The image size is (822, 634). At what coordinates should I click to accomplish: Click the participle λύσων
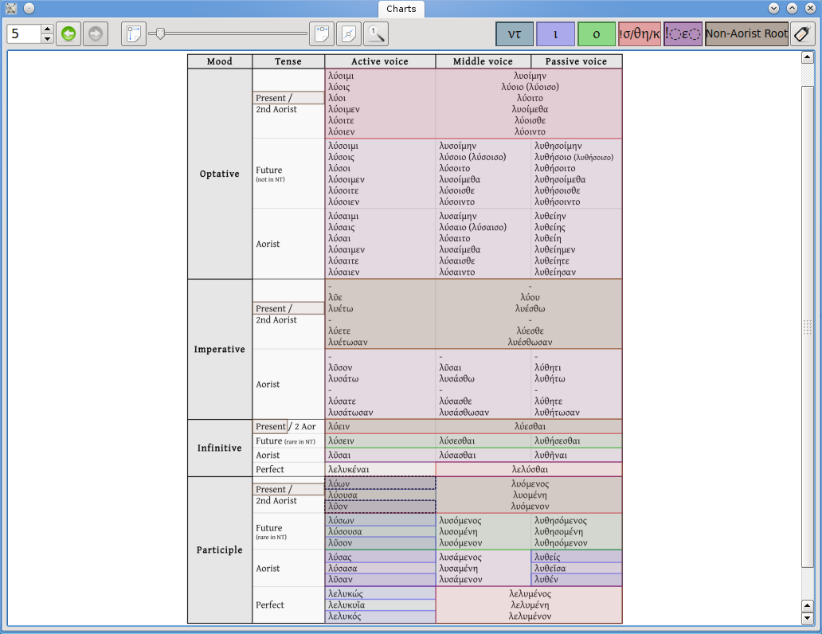341,521
